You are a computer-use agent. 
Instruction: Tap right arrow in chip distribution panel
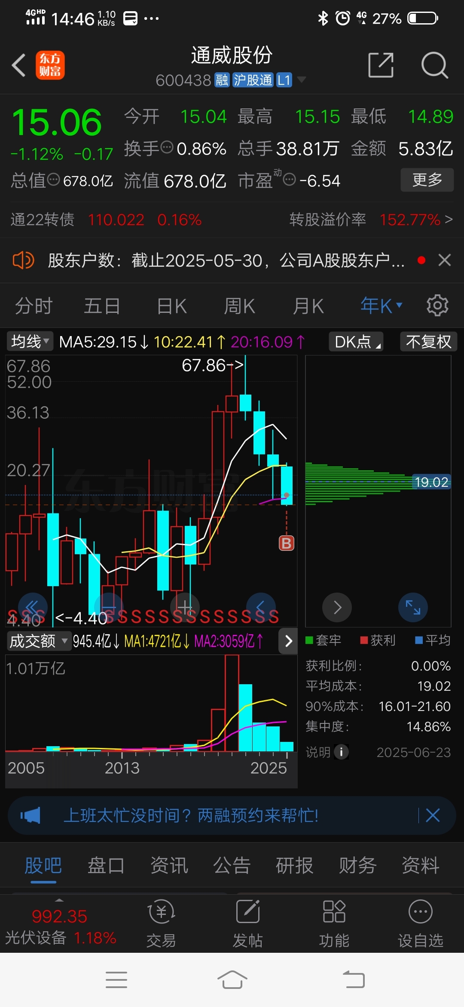click(x=337, y=607)
